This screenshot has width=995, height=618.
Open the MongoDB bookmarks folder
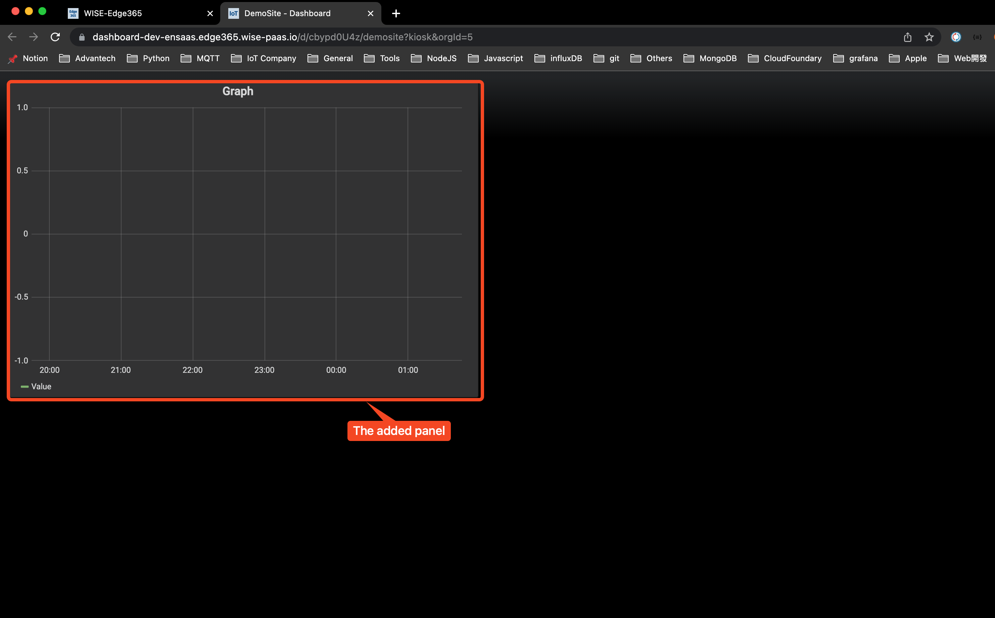click(x=718, y=58)
